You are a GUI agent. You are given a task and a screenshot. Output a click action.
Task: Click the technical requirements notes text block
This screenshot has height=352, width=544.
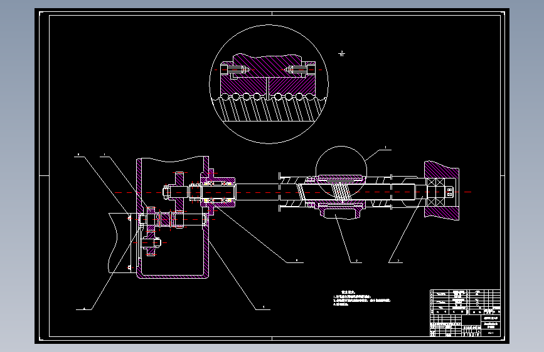click(x=362, y=299)
